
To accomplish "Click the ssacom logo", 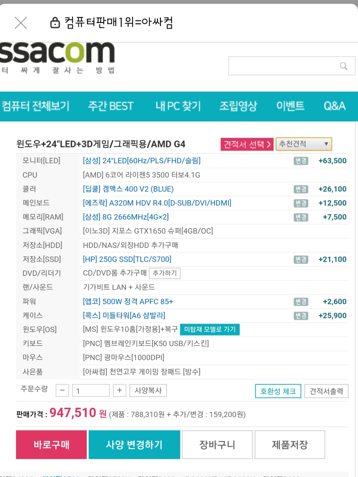I will [57, 58].
